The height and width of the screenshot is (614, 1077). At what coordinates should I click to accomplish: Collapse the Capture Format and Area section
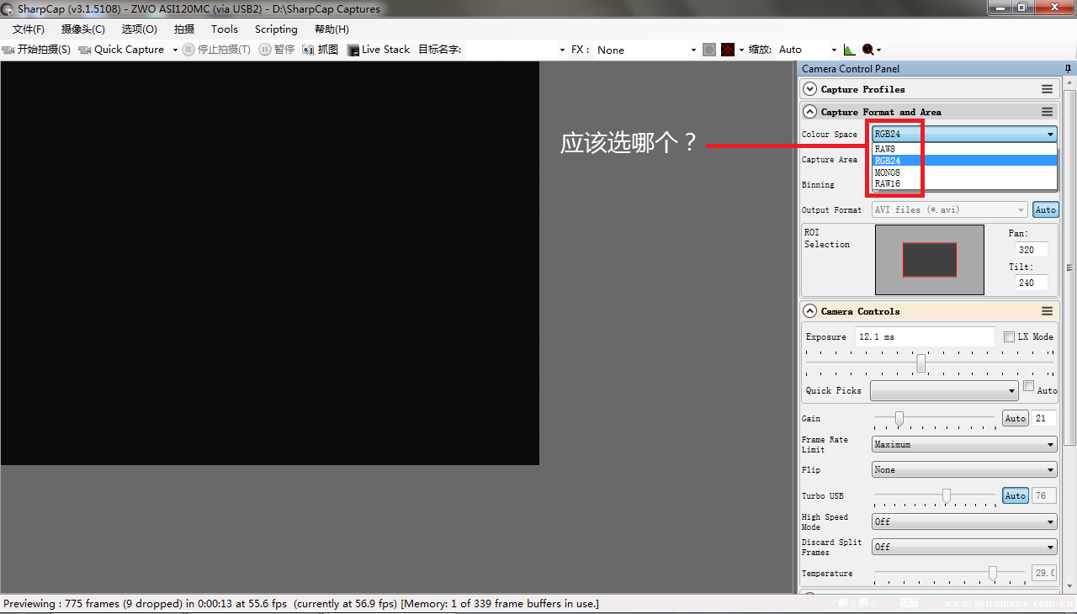810,112
